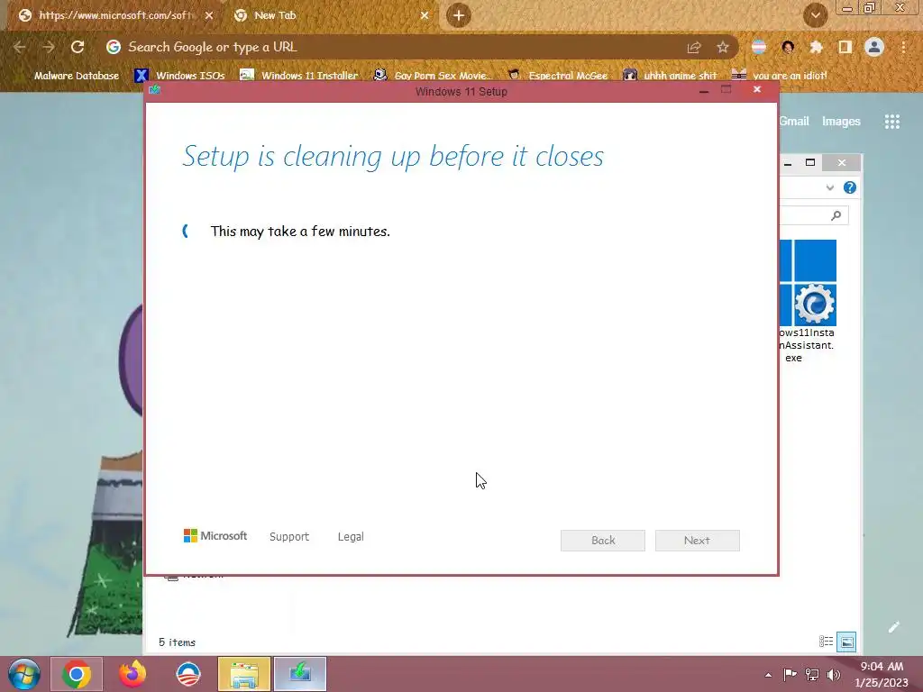
Task: Click the Microsoft logo in Setup
Action: click(215, 535)
